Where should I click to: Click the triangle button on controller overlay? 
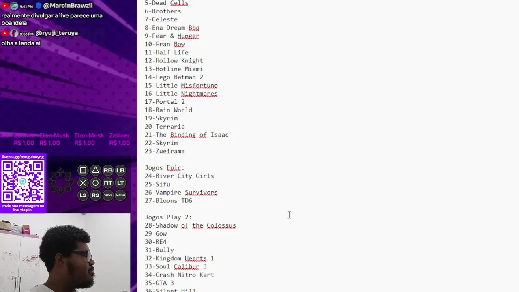coord(95,170)
